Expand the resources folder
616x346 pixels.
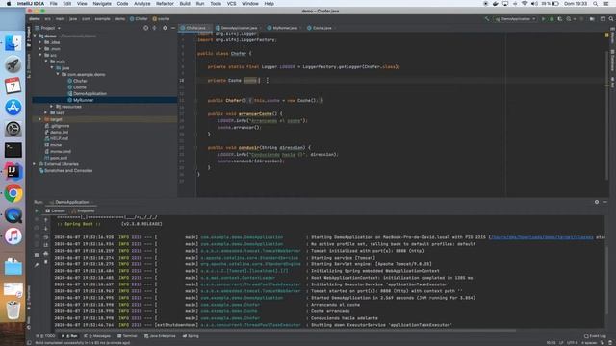52,107
